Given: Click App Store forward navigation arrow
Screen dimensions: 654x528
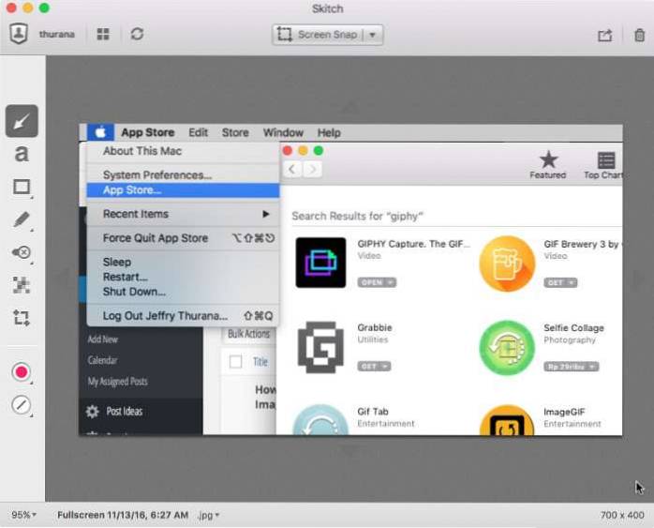Looking at the screenshot, I should 313,169.
